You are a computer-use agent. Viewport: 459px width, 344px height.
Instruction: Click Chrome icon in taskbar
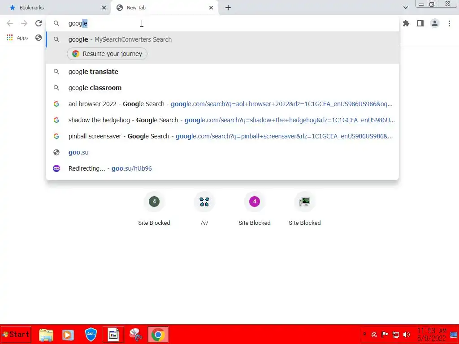158,334
